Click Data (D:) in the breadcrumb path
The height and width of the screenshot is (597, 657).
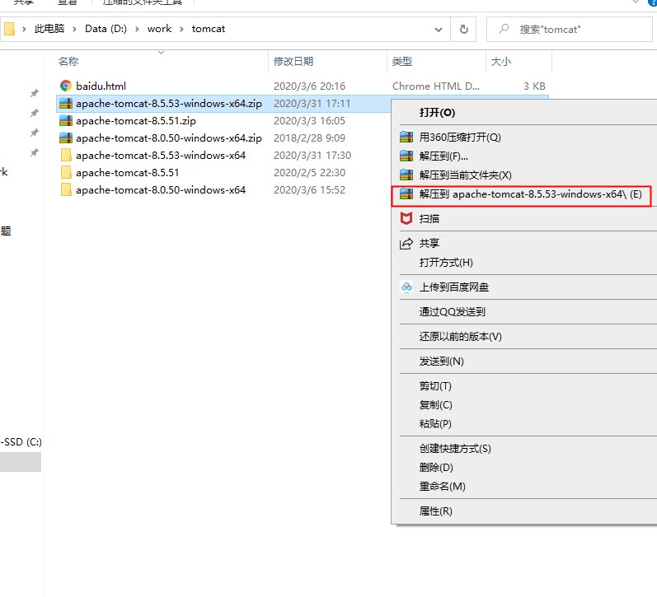tap(106, 29)
